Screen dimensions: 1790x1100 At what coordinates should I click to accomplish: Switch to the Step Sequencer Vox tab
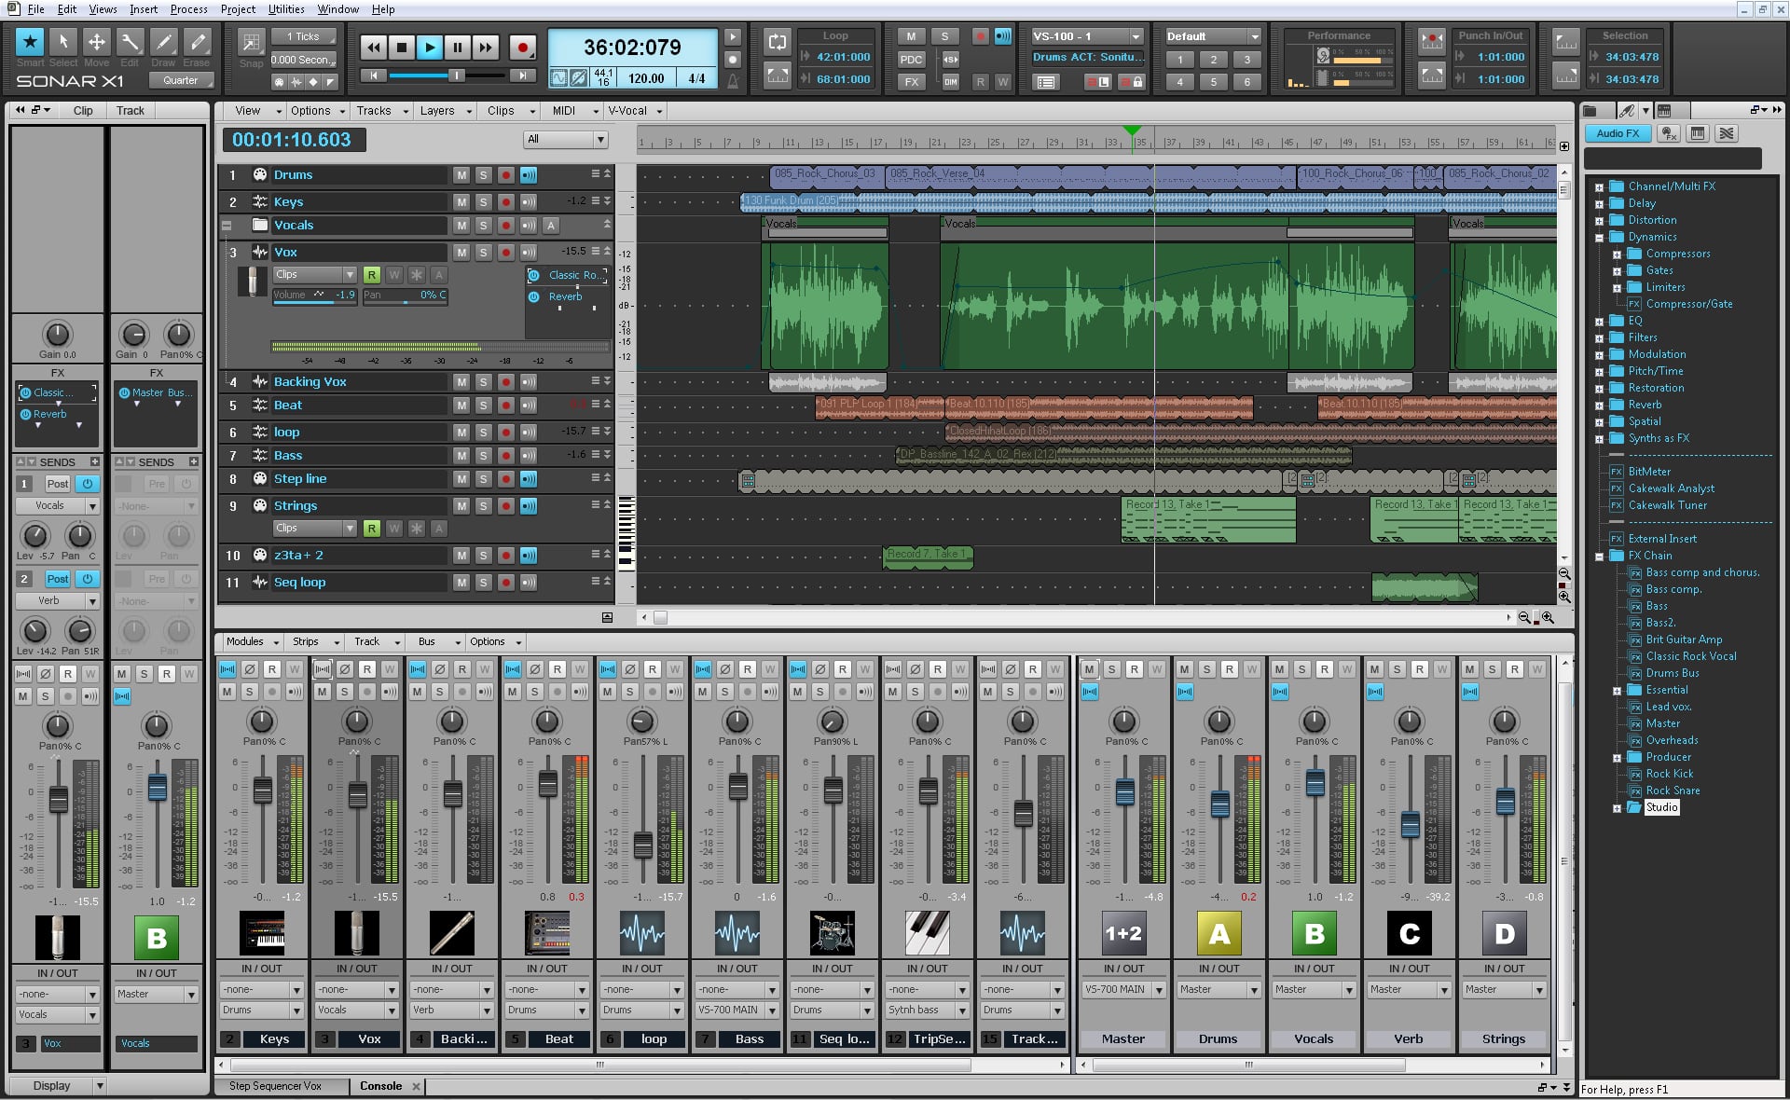[275, 1085]
